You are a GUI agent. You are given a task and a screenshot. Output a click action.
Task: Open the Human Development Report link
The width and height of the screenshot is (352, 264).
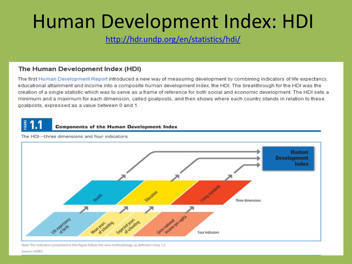(x=73, y=79)
